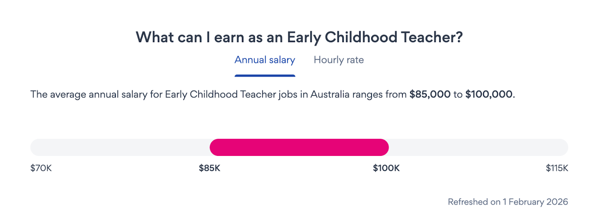The height and width of the screenshot is (216, 598).
Task: Click the bold $100,000 in the description
Action: pyautogui.click(x=489, y=94)
